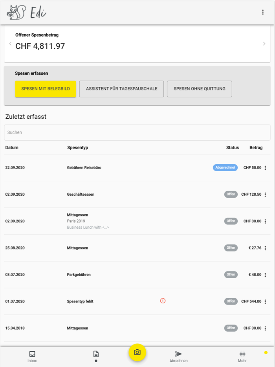
Task: Open the three-dot menu in the header
Action: tap(263, 12)
